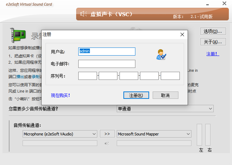Click the small speaker mute button between channels
This screenshot has height=165, width=232.
click(107, 144)
